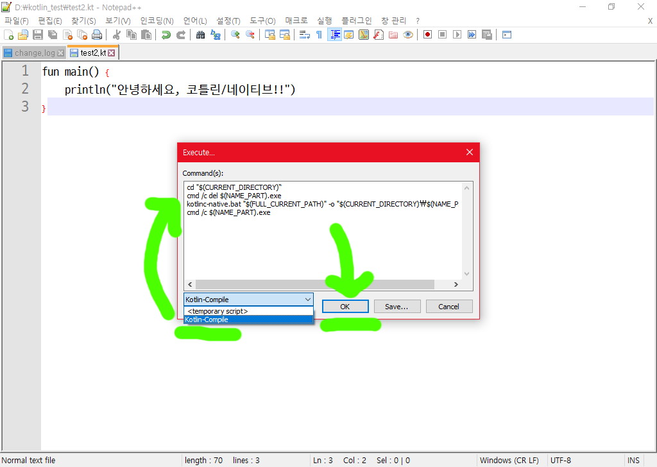The height and width of the screenshot is (467, 657).
Task: Open the 인코딩(N) menu
Action: coord(157,21)
